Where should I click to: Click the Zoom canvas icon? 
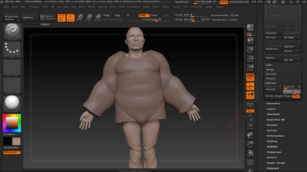250,50
